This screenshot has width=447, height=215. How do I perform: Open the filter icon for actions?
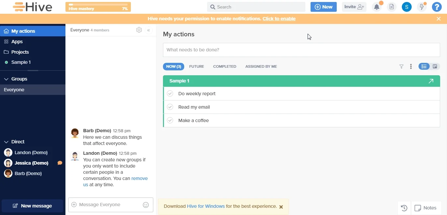(x=402, y=66)
